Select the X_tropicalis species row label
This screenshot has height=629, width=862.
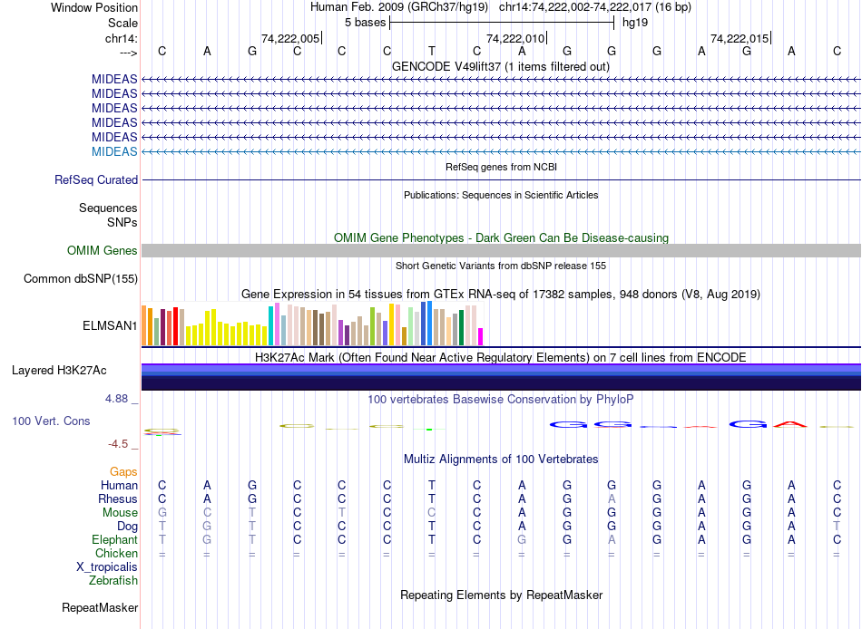(107, 567)
